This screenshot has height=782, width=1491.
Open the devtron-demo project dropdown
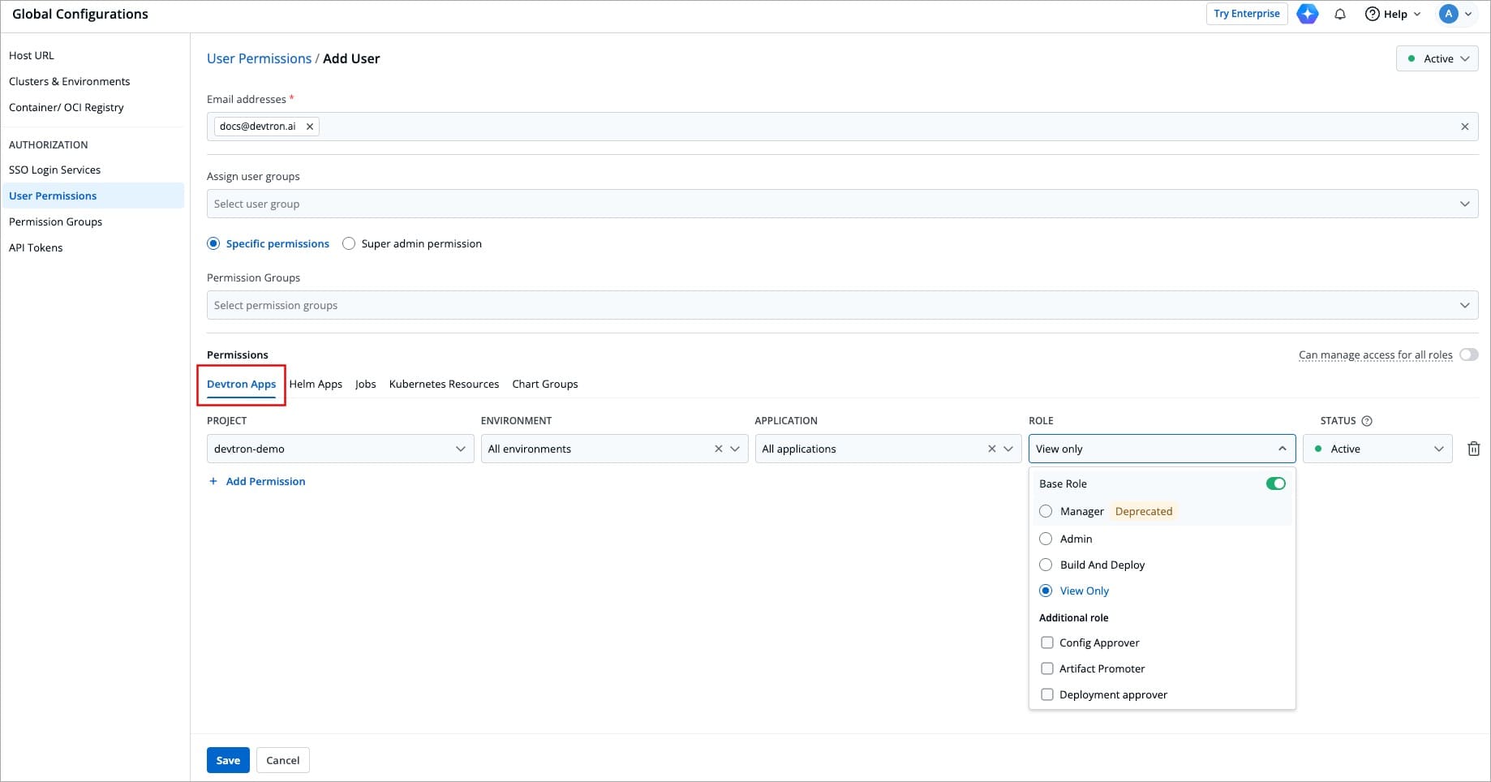(x=340, y=449)
